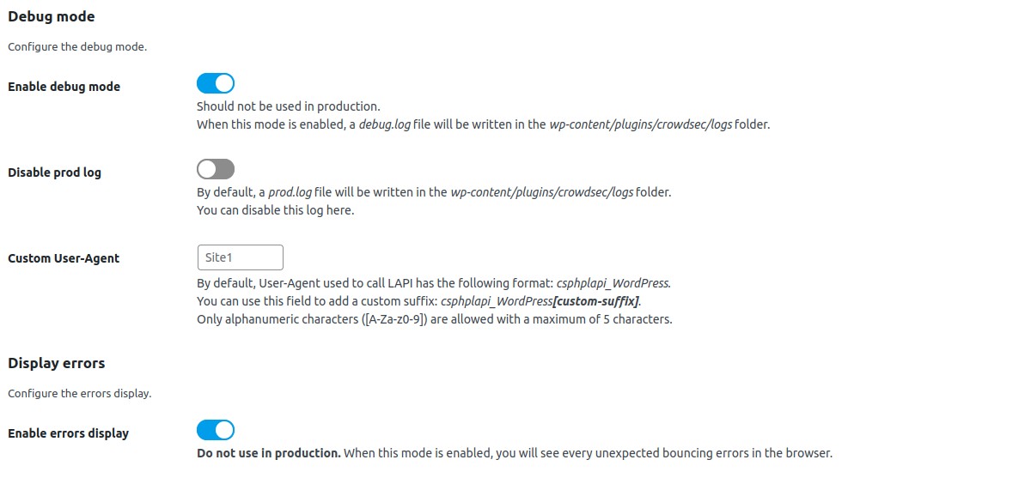This screenshot has width=1031, height=484.
Task: Click the "Configure the debug mode." description
Action: [77, 47]
